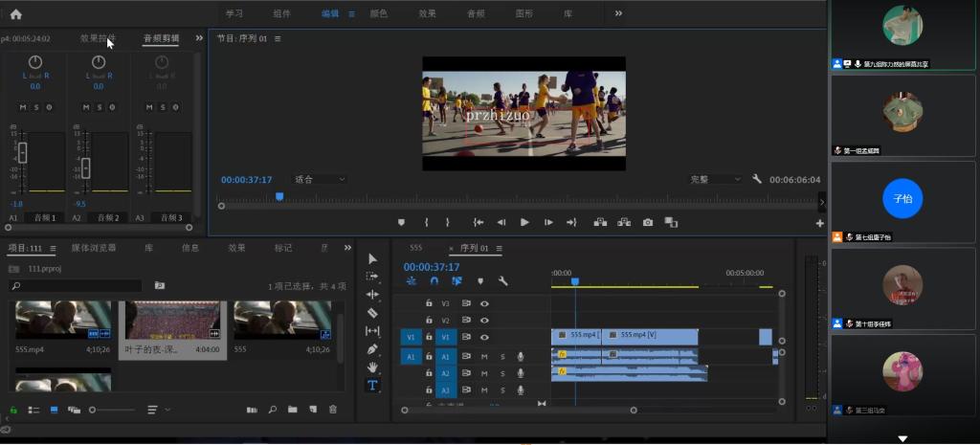Open the 媒体浏览器 panel tab
The height and width of the screenshot is (445, 980).
point(94,248)
